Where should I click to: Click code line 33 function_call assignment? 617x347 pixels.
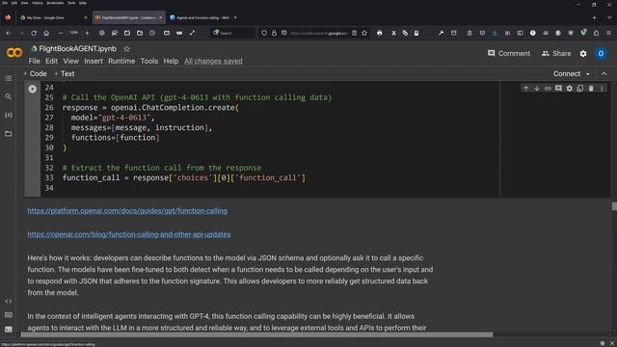[x=184, y=177]
